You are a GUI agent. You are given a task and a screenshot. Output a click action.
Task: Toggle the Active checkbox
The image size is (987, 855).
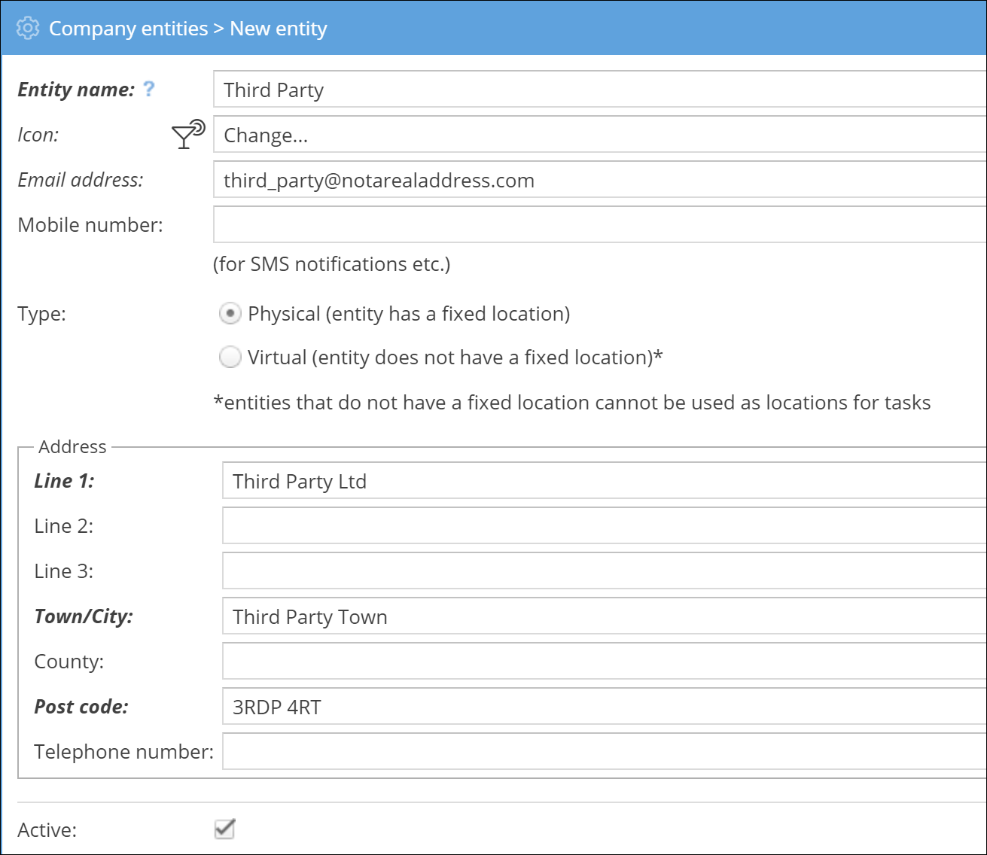coord(224,829)
